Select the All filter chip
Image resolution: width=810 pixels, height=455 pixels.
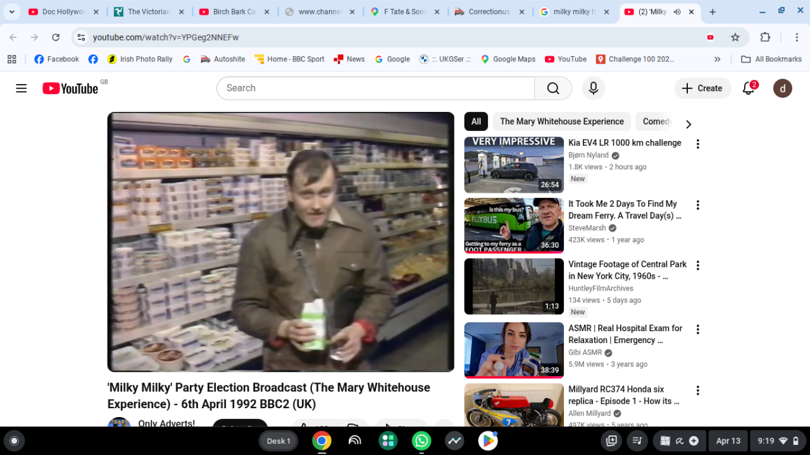(476, 121)
